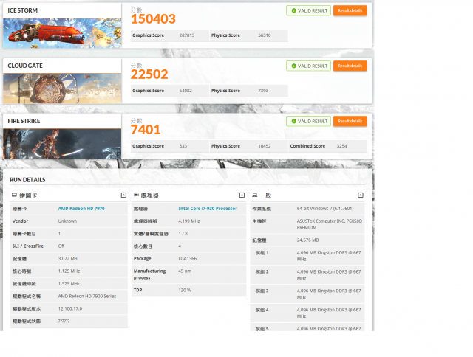This screenshot has width=473, height=357.
Task: Click the ICE STORM title
Action: coord(23,10)
